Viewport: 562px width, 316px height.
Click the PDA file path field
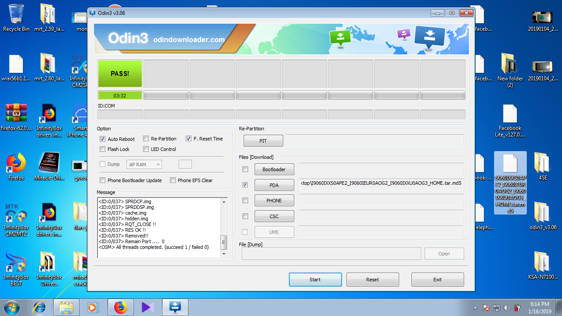(x=381, y=184)
